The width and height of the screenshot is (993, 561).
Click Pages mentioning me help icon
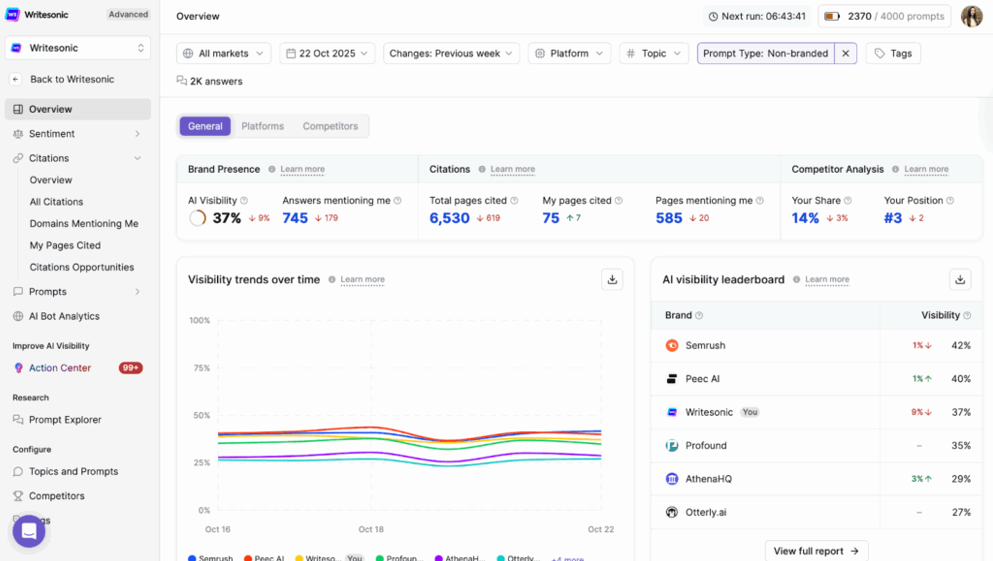(x=760, y=200)
